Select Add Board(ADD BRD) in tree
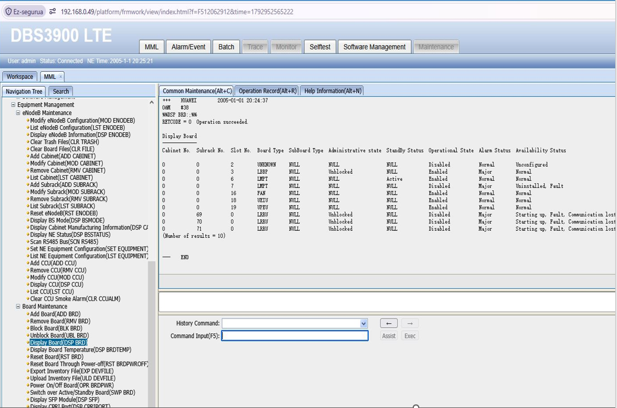 tap(55, 314)
